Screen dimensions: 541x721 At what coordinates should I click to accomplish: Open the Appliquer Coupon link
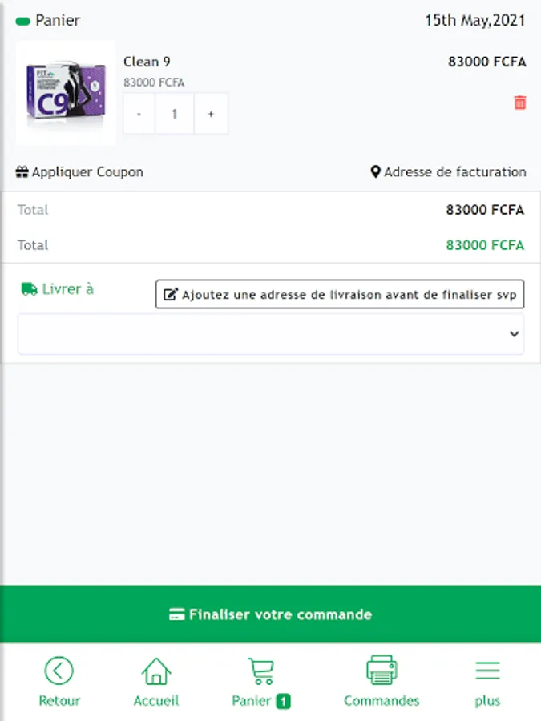[x=79, y=172]
